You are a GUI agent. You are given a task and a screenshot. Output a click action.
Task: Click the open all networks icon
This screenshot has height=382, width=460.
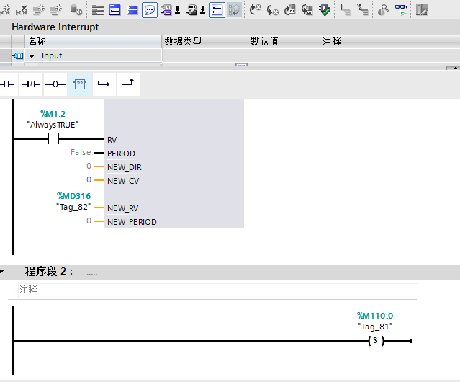115,9
